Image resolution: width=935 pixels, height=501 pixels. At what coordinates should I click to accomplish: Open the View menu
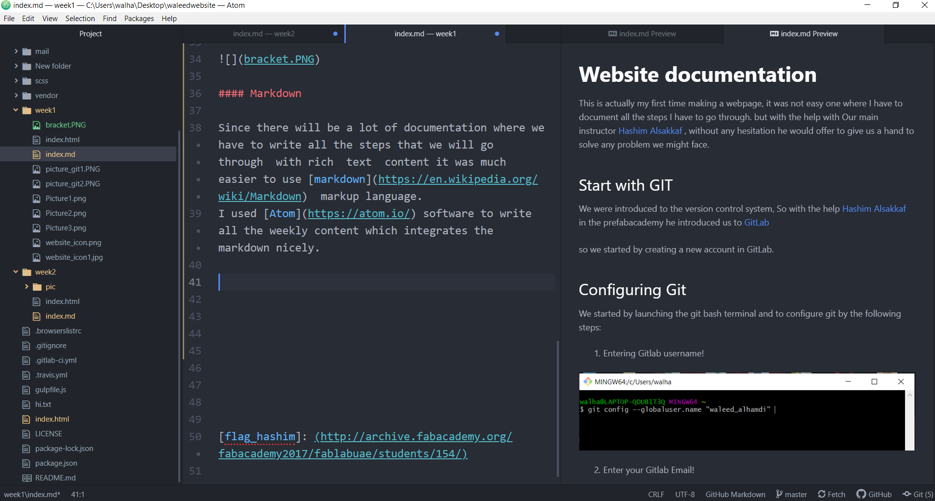pos(50,19)
